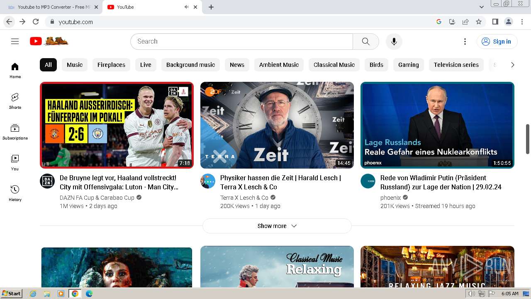Image resolution: width=531 pixels, height=299 pixels.
Task: Go to Home in sidebar
Action: (15, 71)
